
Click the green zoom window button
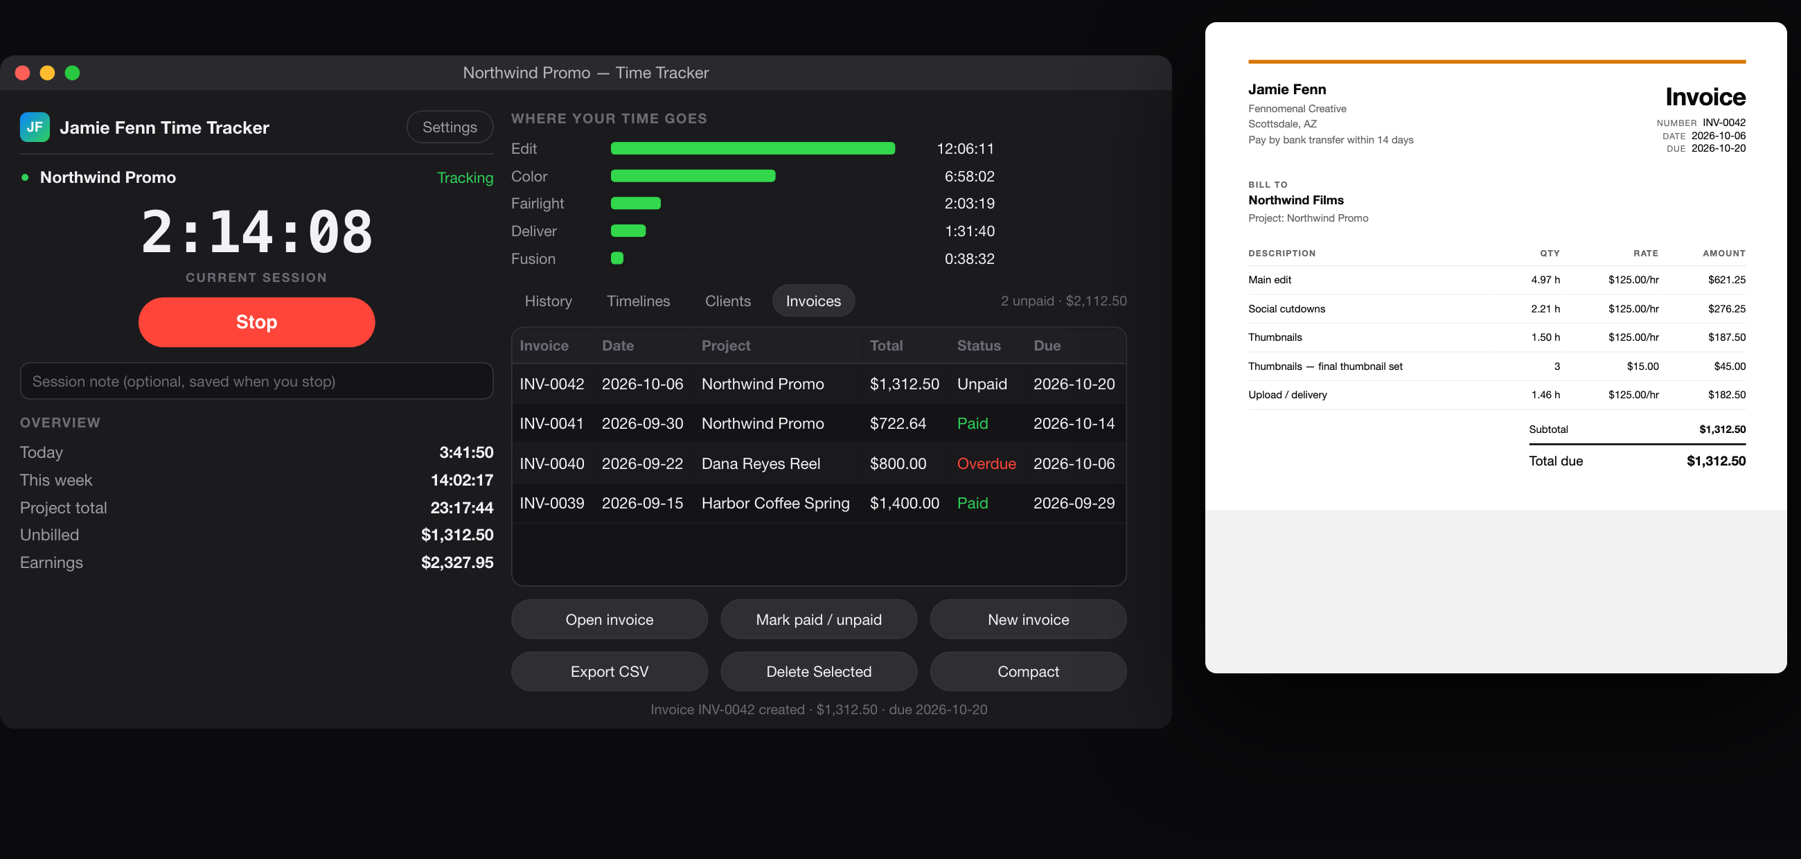72,73
